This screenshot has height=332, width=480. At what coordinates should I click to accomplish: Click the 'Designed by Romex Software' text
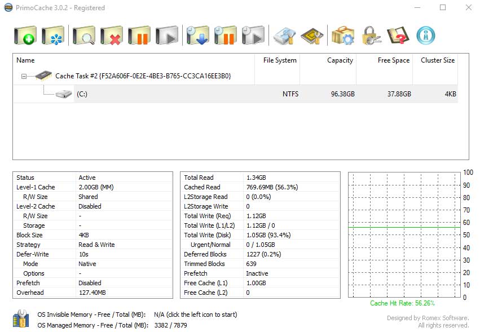pos(428,318)
